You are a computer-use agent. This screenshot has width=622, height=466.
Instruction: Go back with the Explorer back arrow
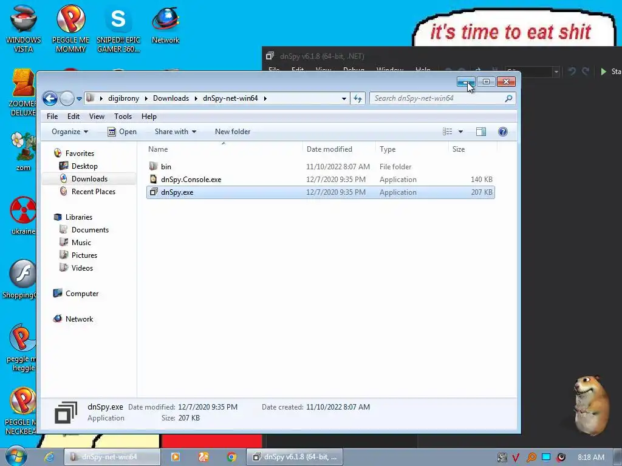(50, 98)
